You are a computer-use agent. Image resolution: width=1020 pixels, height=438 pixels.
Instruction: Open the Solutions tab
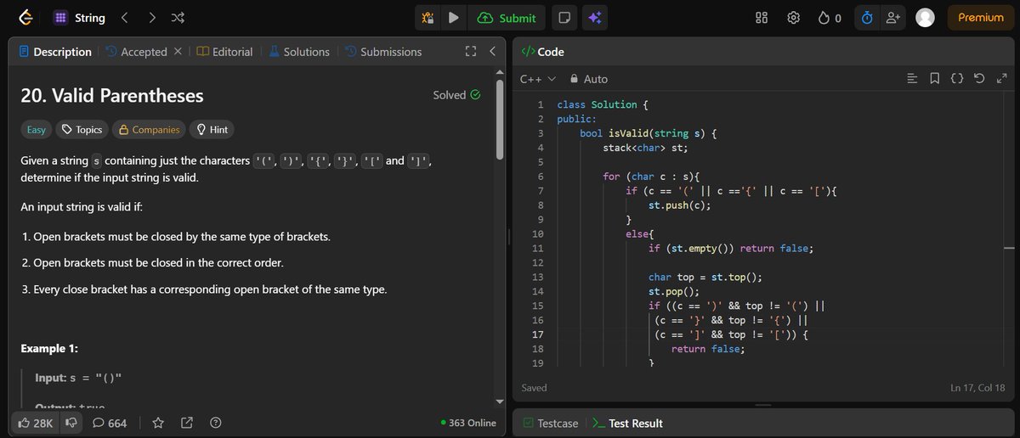299,52
